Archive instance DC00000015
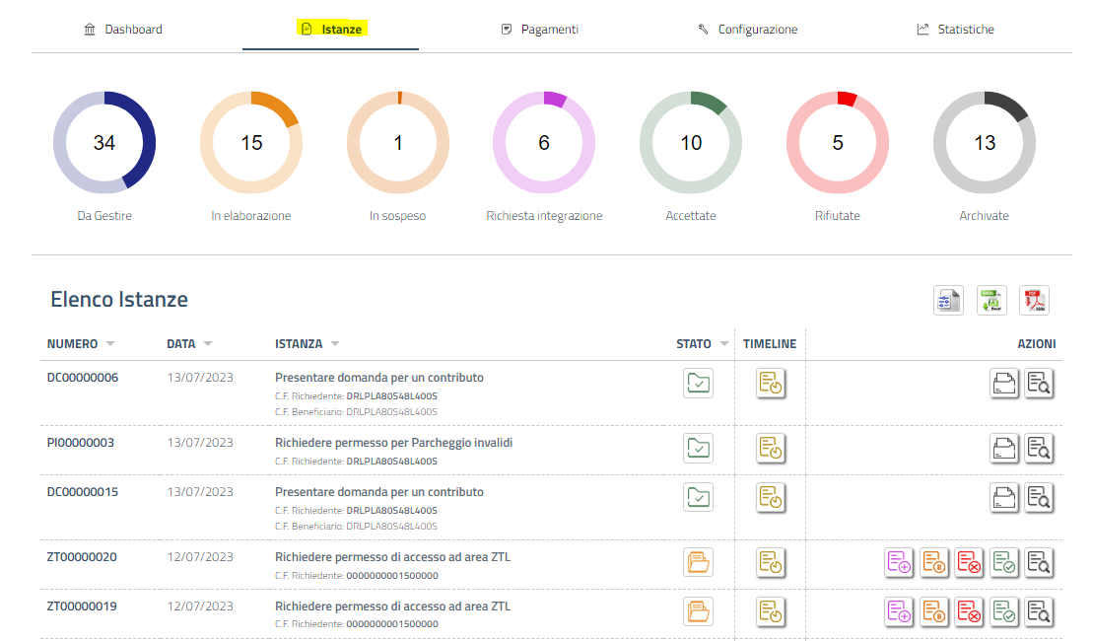The height and width of the screenshot is (641, 1093). pyautogui.click(x=1004, y=497)
